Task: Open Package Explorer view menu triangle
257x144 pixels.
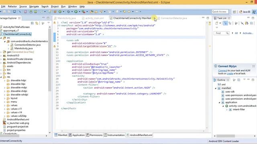Action: (x=49, y=23)
